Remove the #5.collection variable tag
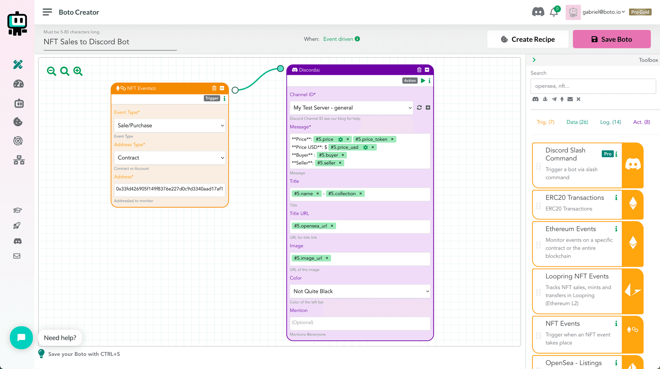 [x=360, y=194]
